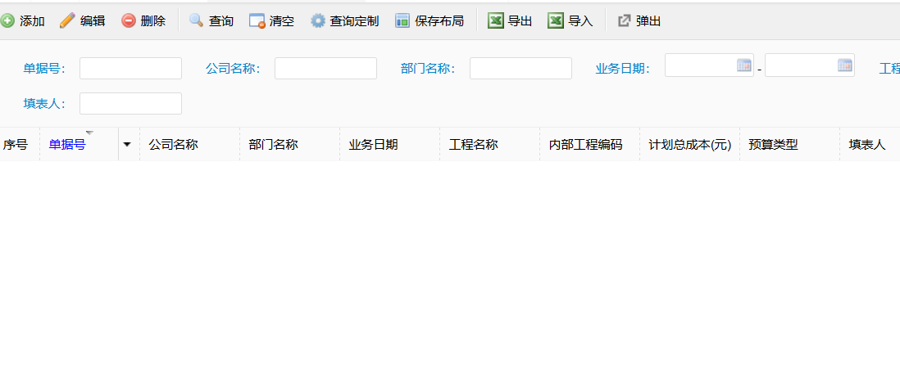Click the 删除 button label
Image resolution: width=900 pixels, height=369 pixels.
pos(152,22)
